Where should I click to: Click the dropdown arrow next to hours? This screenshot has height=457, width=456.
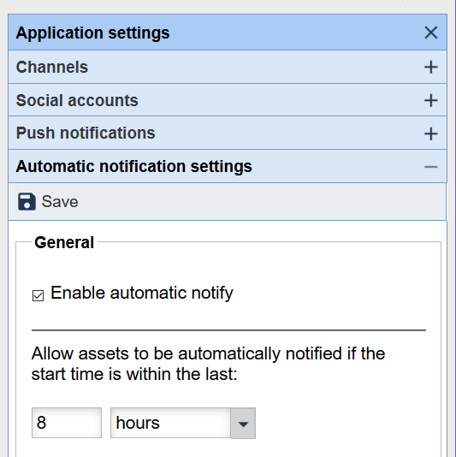point(243,424)
